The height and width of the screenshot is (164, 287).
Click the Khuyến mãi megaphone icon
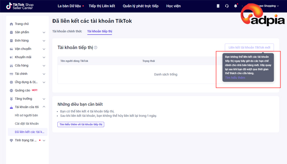pyautogui.click(x=11, y=57)
